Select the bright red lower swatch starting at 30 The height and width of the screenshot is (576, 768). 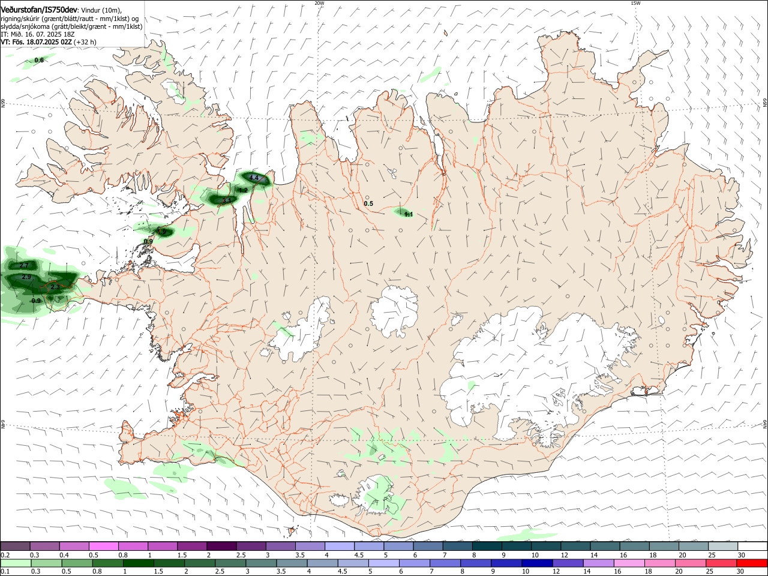click(752, 563)
